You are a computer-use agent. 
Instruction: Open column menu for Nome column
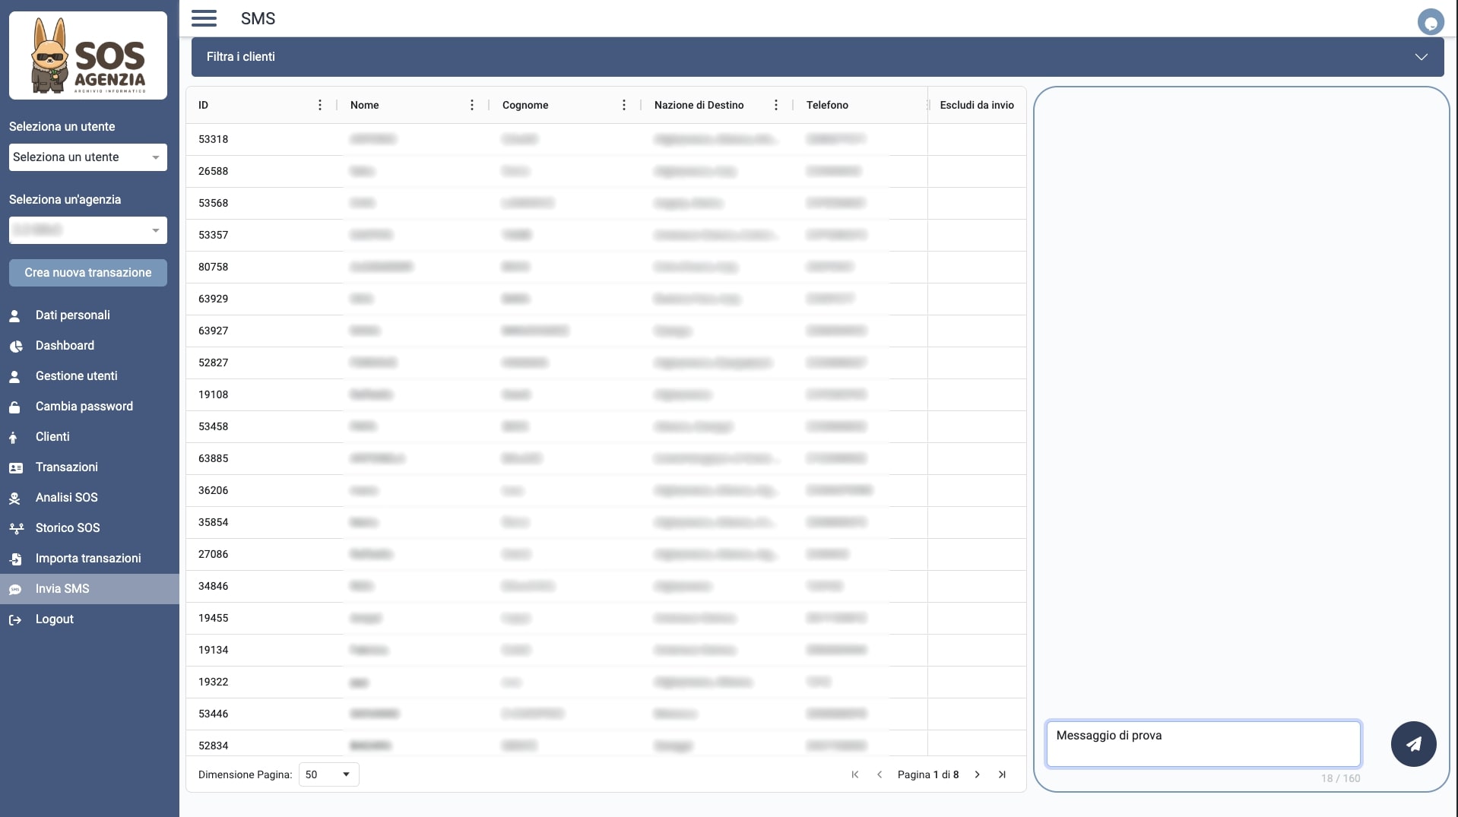point(472,105)
